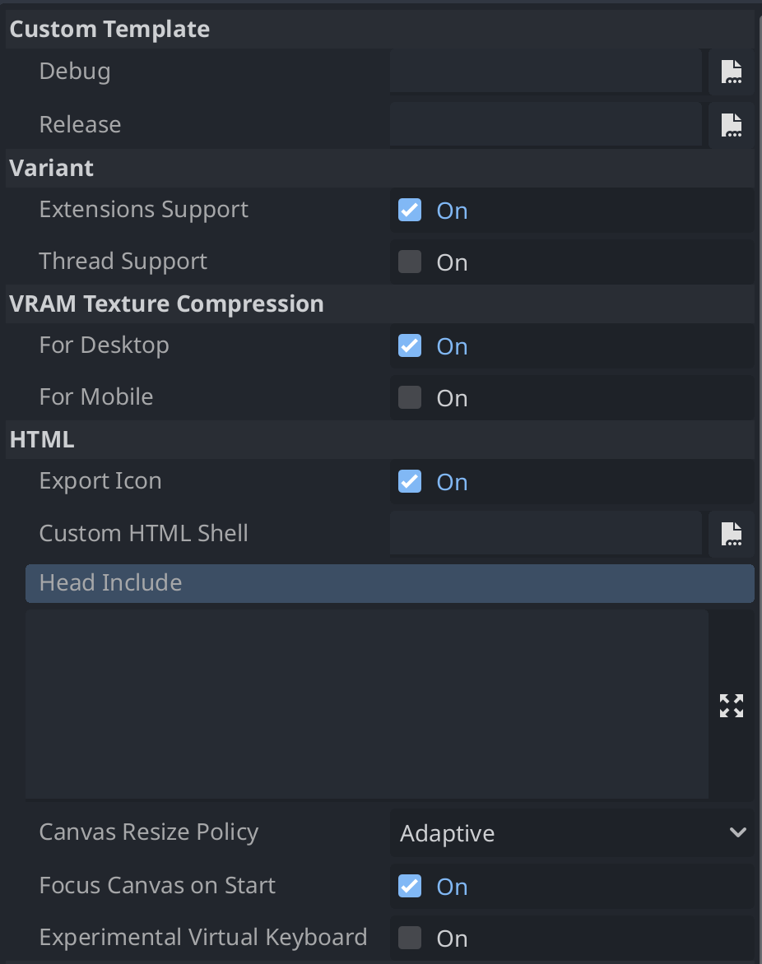762x964 pixels.
Task: Browse file for Custom HTML Shell
Action: pyautogui.click(x=732, y=535)
